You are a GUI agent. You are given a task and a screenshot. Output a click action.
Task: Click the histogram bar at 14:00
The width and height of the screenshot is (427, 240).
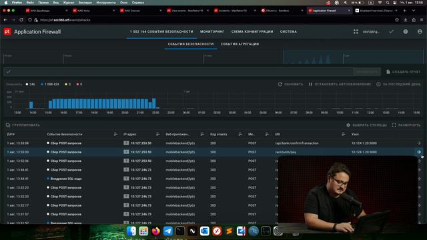pos(31,105)
